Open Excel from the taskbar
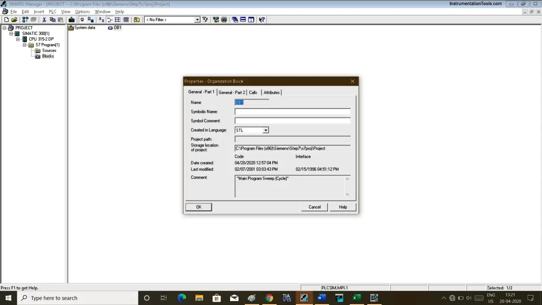 [356, 298]
